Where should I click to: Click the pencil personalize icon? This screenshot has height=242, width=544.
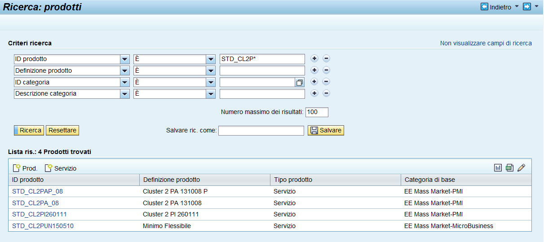(521, 168)
